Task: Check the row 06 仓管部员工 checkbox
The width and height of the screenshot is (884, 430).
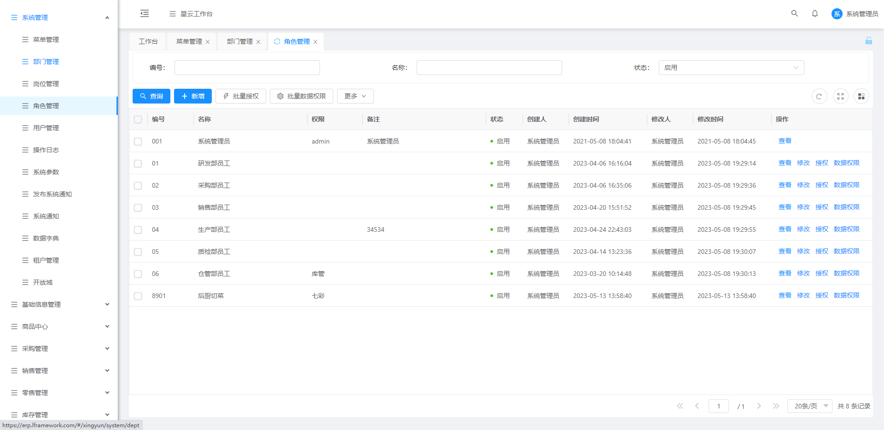Action: [138, 274]
